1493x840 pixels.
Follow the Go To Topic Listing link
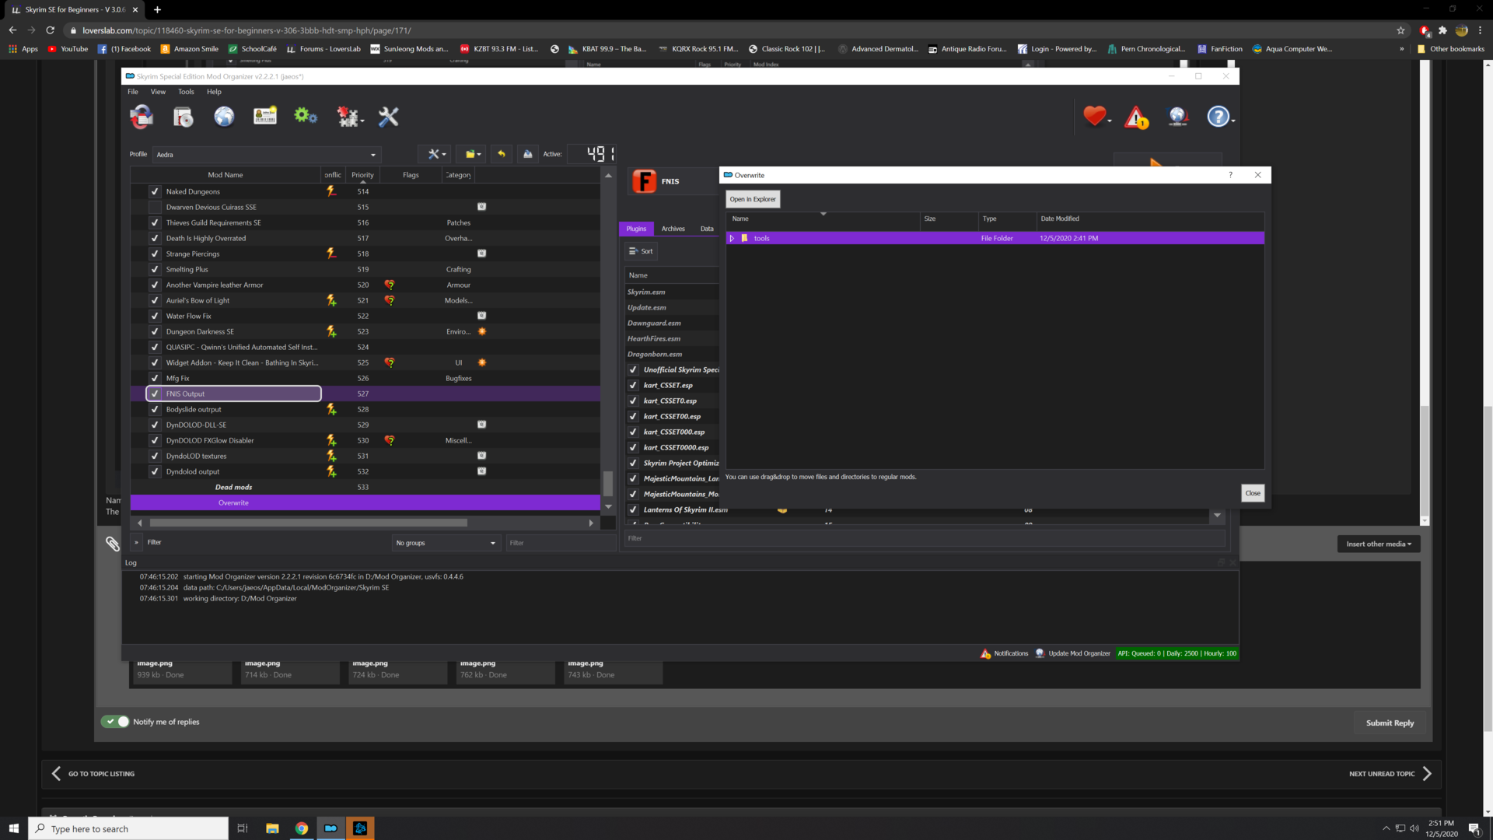click(93, 774)
